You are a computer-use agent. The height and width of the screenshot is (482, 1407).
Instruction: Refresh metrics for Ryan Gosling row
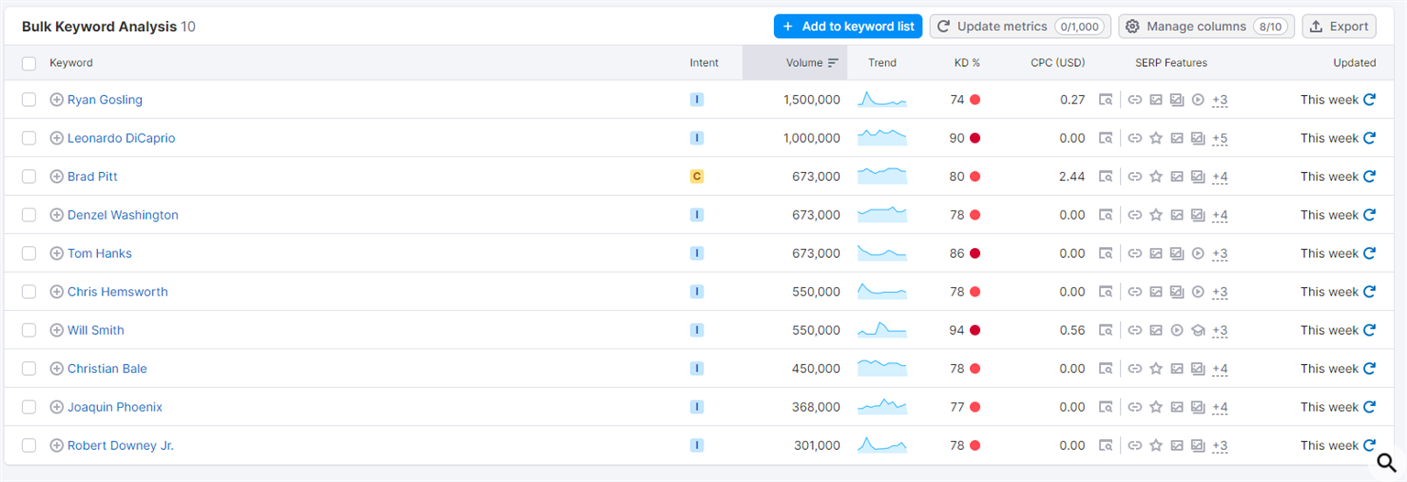click(x=1369, y=100)
